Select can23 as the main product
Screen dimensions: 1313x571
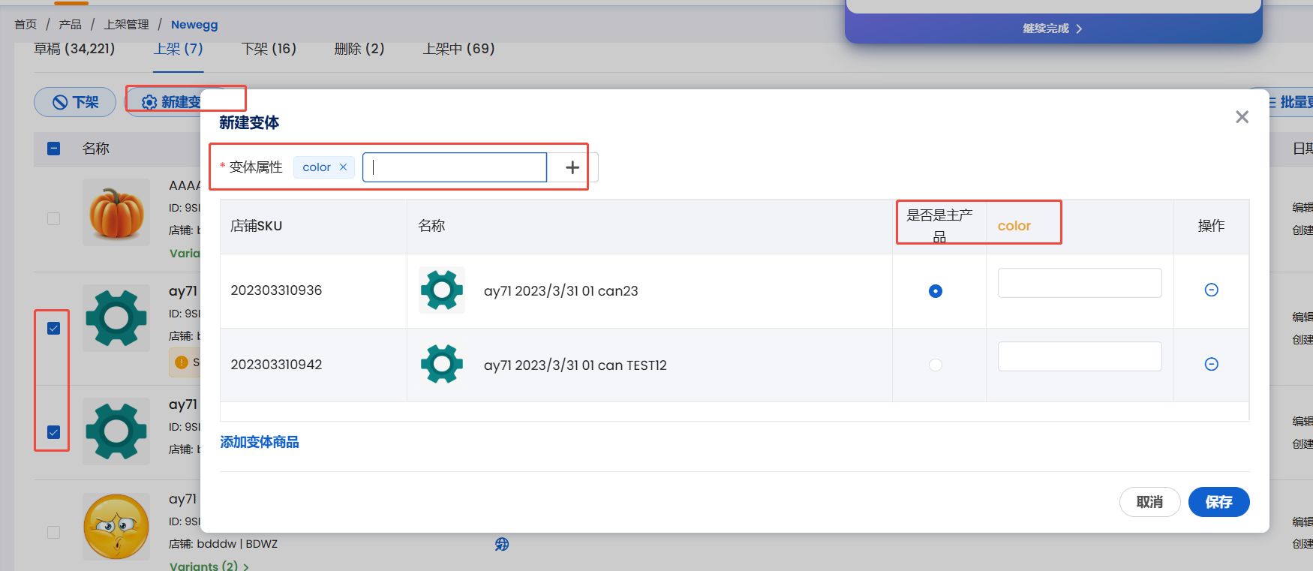pos(935,291)
